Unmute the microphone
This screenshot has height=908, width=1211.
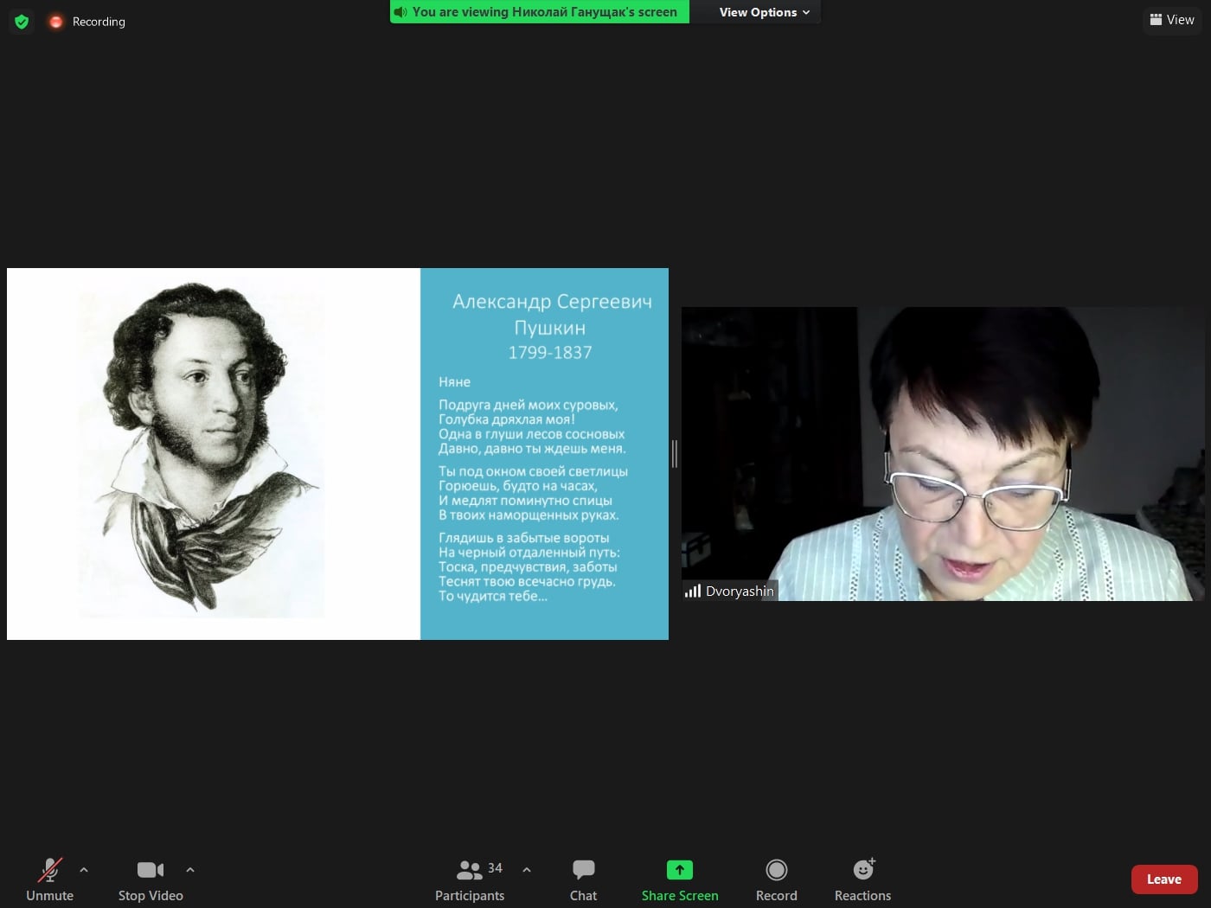click(x=50, y=879)
